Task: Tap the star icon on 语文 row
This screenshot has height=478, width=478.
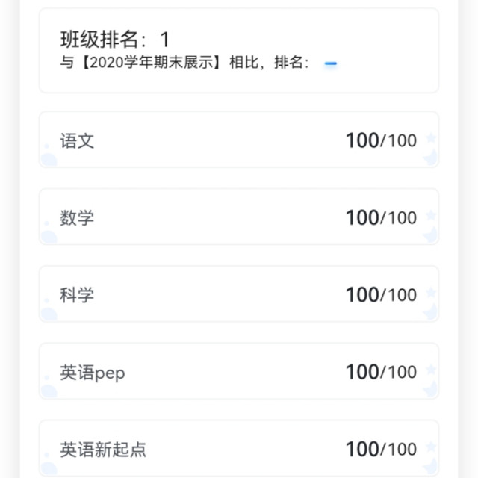Action: (x=431, y=138)
